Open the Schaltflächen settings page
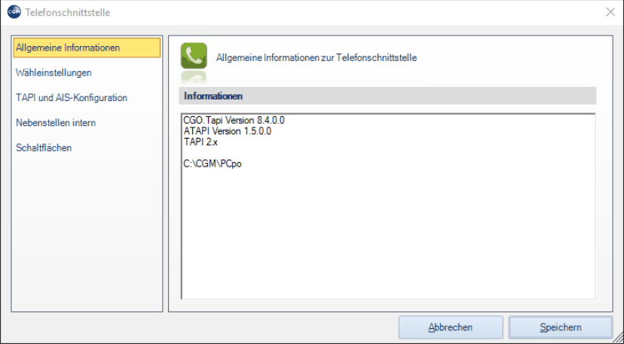This screenshot has width=624, height=344. click(x=44, y=148)
